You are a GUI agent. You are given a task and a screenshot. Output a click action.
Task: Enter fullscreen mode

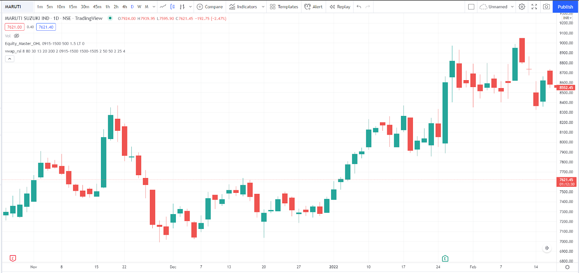[534, 6]
